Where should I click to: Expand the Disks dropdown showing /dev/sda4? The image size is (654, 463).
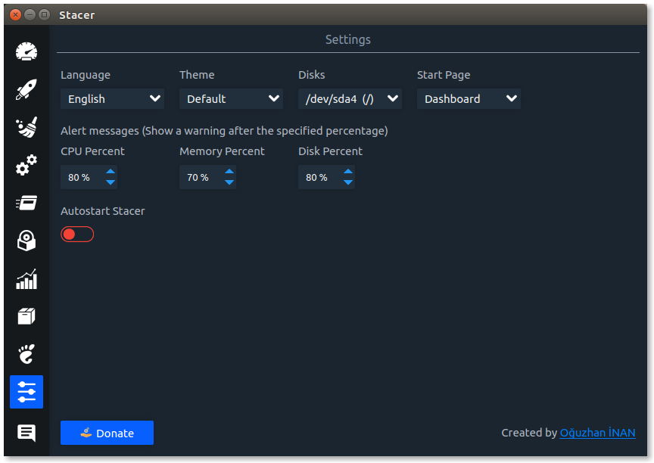tap(350, 99)
